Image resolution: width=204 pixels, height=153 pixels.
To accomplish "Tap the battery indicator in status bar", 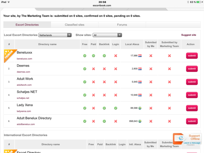I will pyautogui.click(x=199, y=2).
